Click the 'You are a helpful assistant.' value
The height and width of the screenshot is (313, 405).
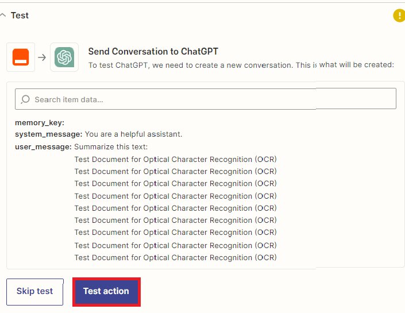pos(133,134)
